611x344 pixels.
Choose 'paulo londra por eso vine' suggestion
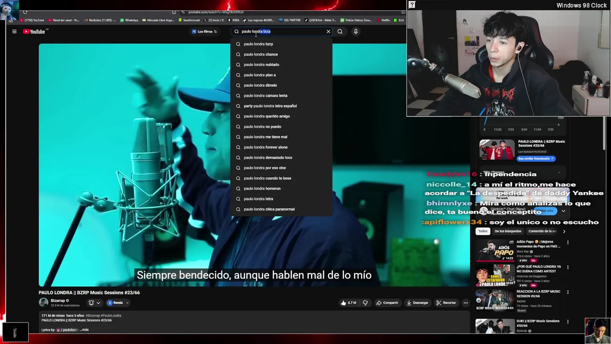(282, 168)
